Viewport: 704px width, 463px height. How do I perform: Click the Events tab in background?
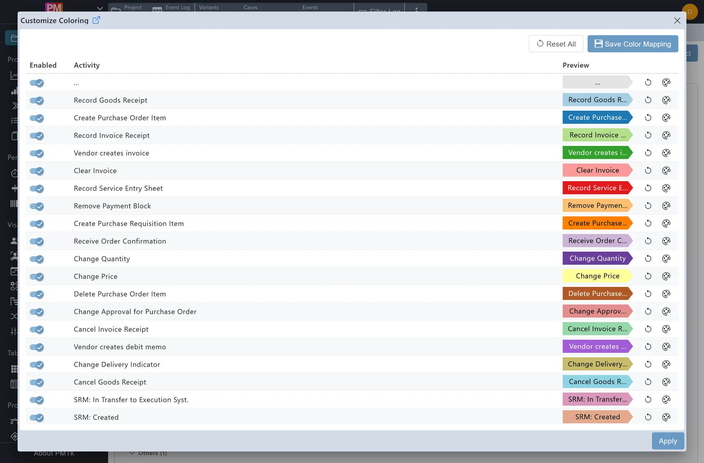click(310, 7)
